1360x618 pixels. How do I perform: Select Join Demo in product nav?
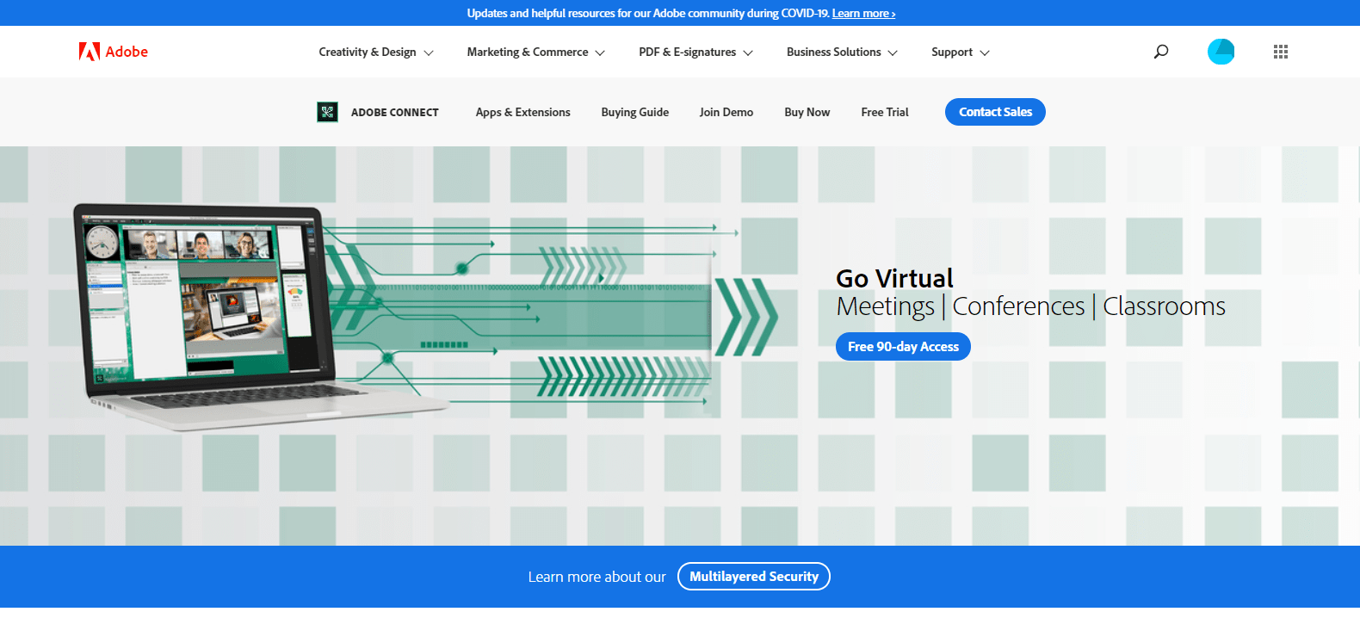tap(726, 112)
